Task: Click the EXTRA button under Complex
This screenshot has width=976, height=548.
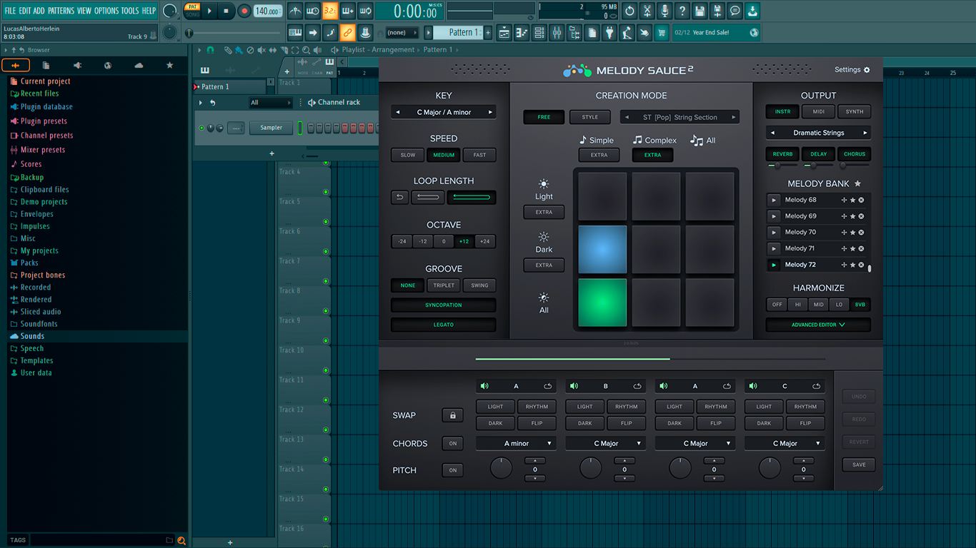Action: [x=653, y=155]
